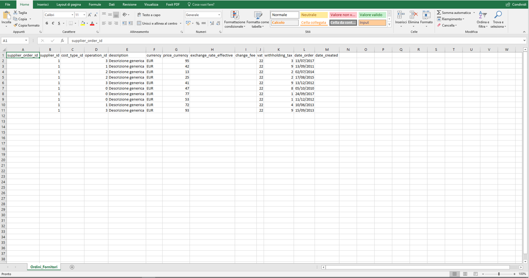This screenshot has width=529, height=278.
Task: Click the Incolla paste icon
Action: pyautogui.click(x=7, y=15)
